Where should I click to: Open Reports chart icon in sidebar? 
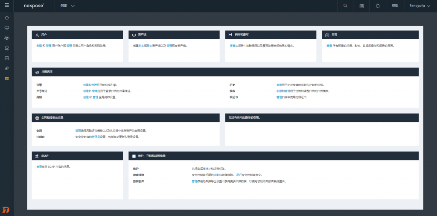coord(7,58)
